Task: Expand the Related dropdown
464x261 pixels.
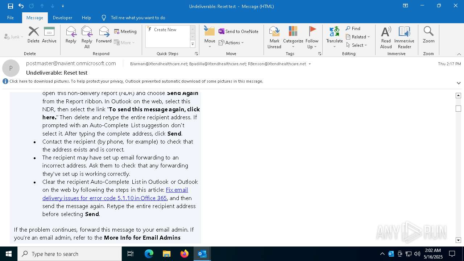Action: pos(358,37)
